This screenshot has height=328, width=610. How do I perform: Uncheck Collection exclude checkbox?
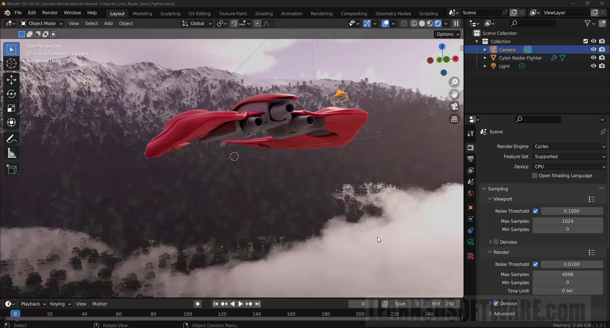pyautogui.click(x=586, y=41)
